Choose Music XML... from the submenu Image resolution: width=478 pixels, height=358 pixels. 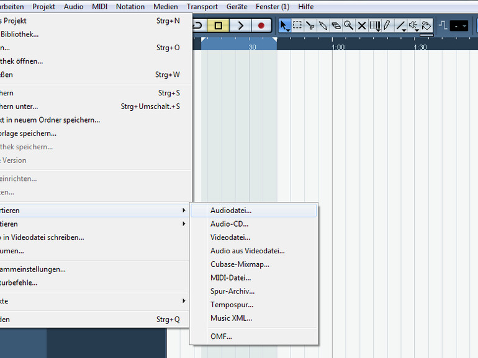(x=254, y=318)
